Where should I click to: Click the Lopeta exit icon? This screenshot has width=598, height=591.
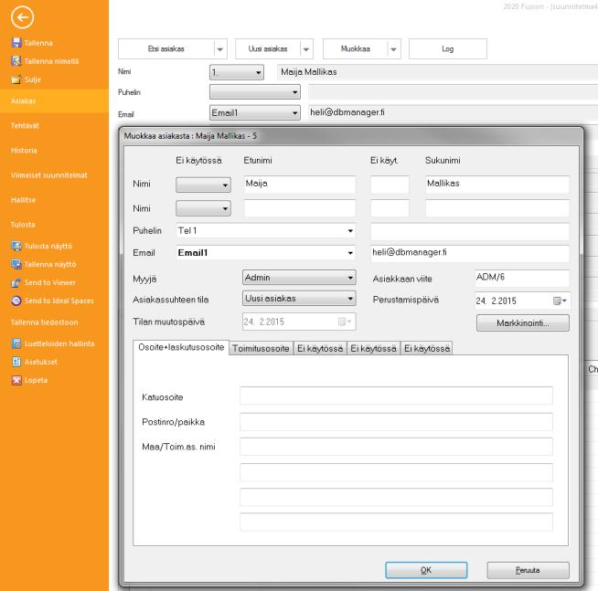coord(16,380)
